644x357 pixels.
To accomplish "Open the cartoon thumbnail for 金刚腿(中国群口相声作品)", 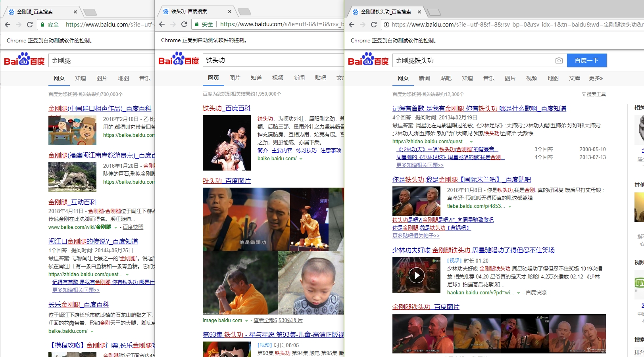I will coord(72,130).
